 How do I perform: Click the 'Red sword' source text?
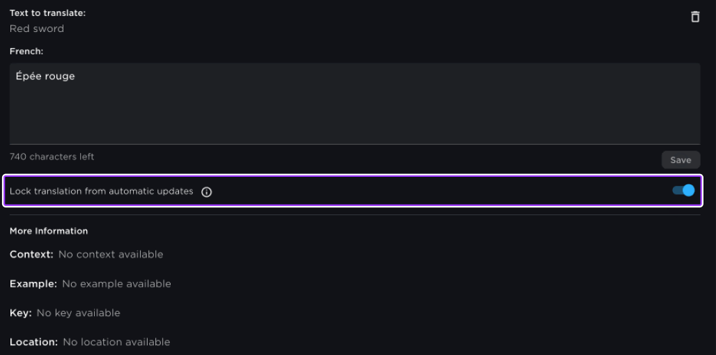[x=37, y=29]
